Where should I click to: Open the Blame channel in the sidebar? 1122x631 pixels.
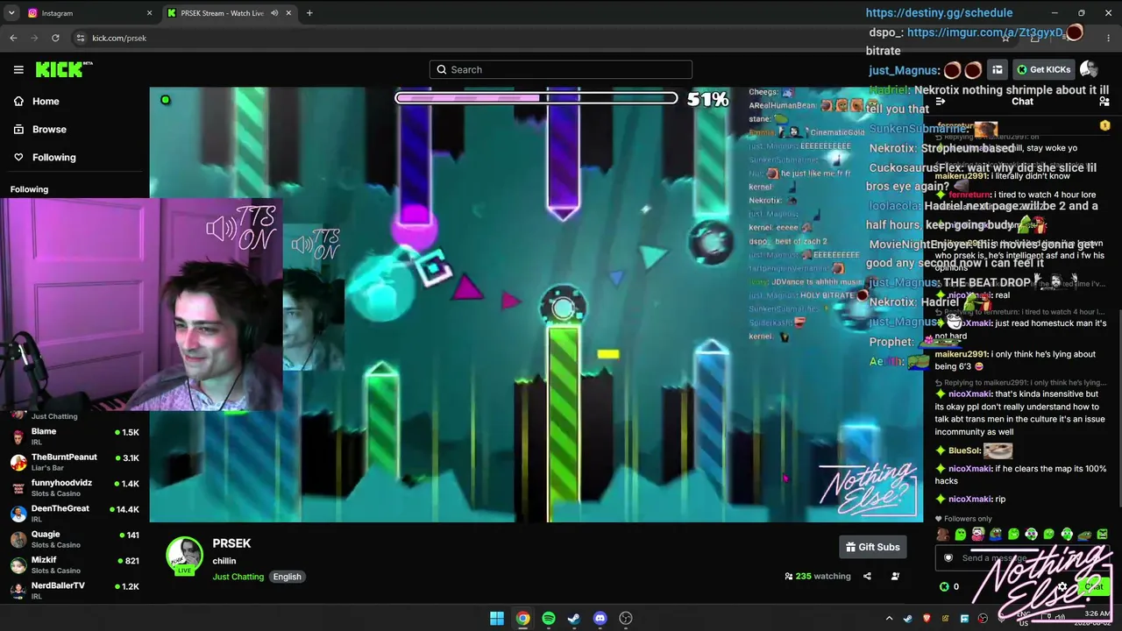click(x=75, y=436)
